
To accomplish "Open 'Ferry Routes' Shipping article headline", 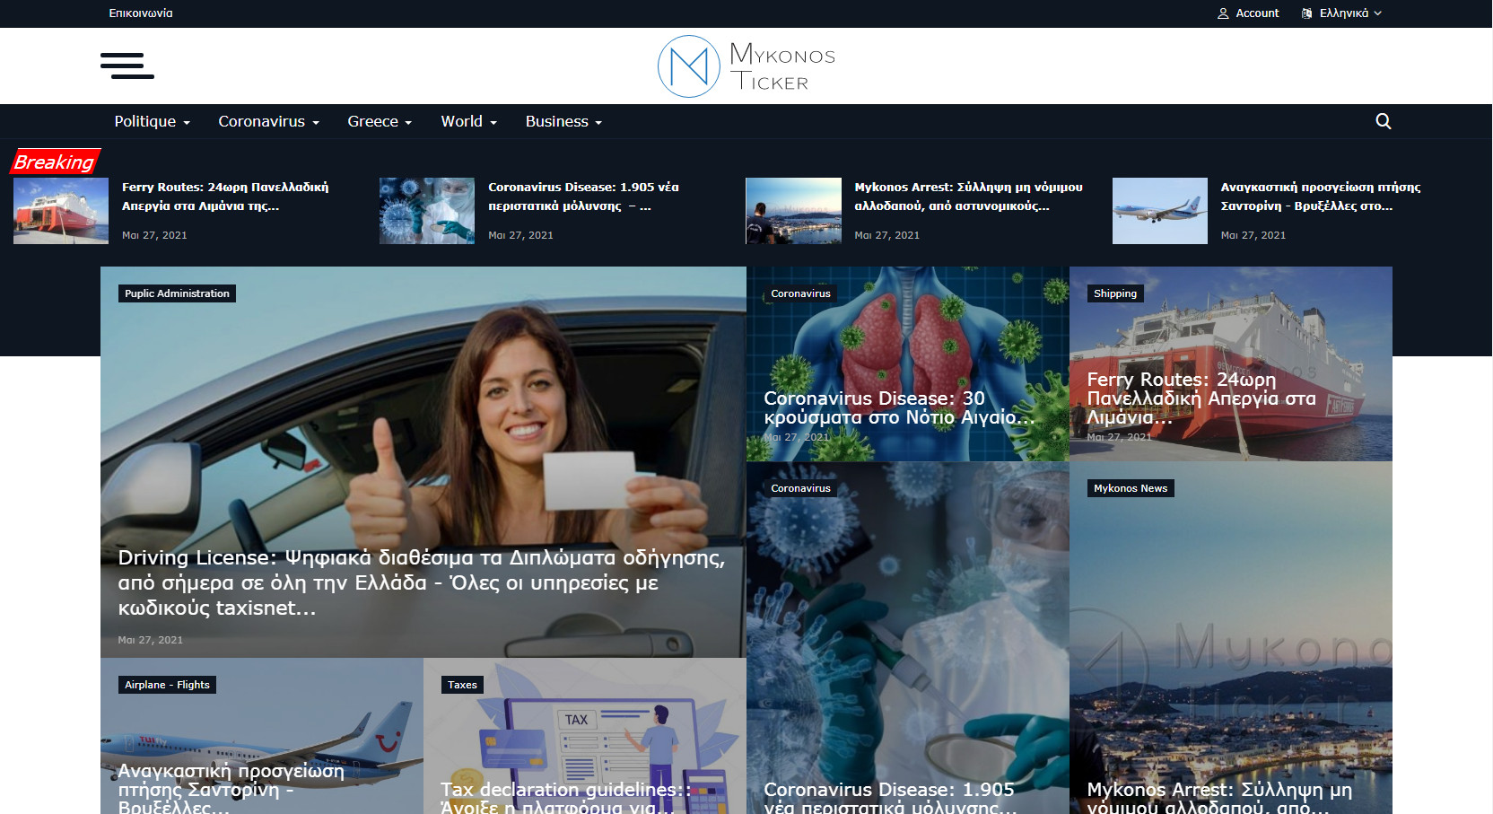I will (x=1201, y=398).
